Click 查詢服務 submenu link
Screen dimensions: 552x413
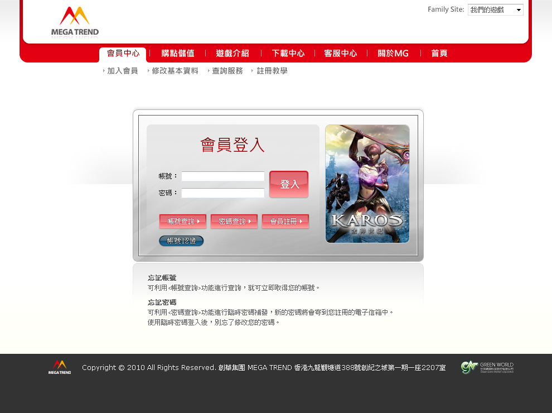[x=227, y=71]
